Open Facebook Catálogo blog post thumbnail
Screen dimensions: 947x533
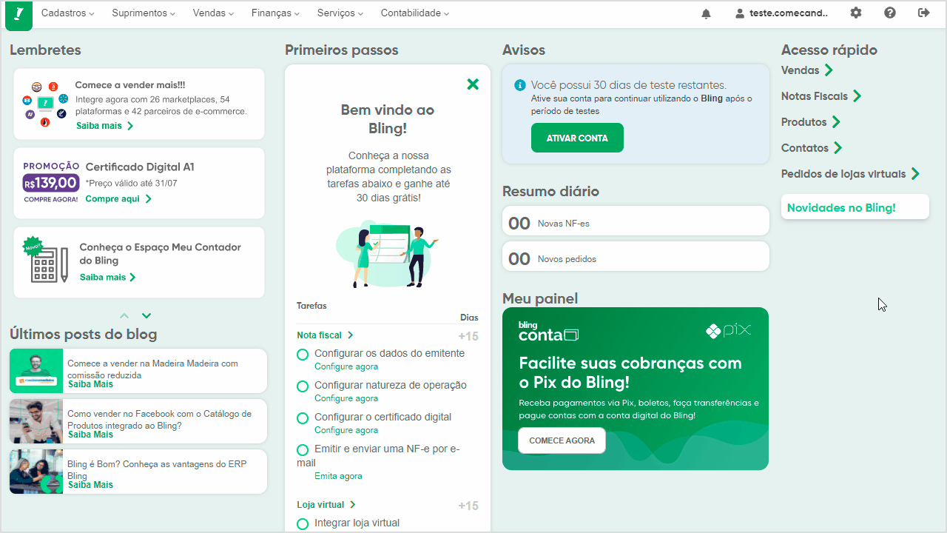(36, 421)
